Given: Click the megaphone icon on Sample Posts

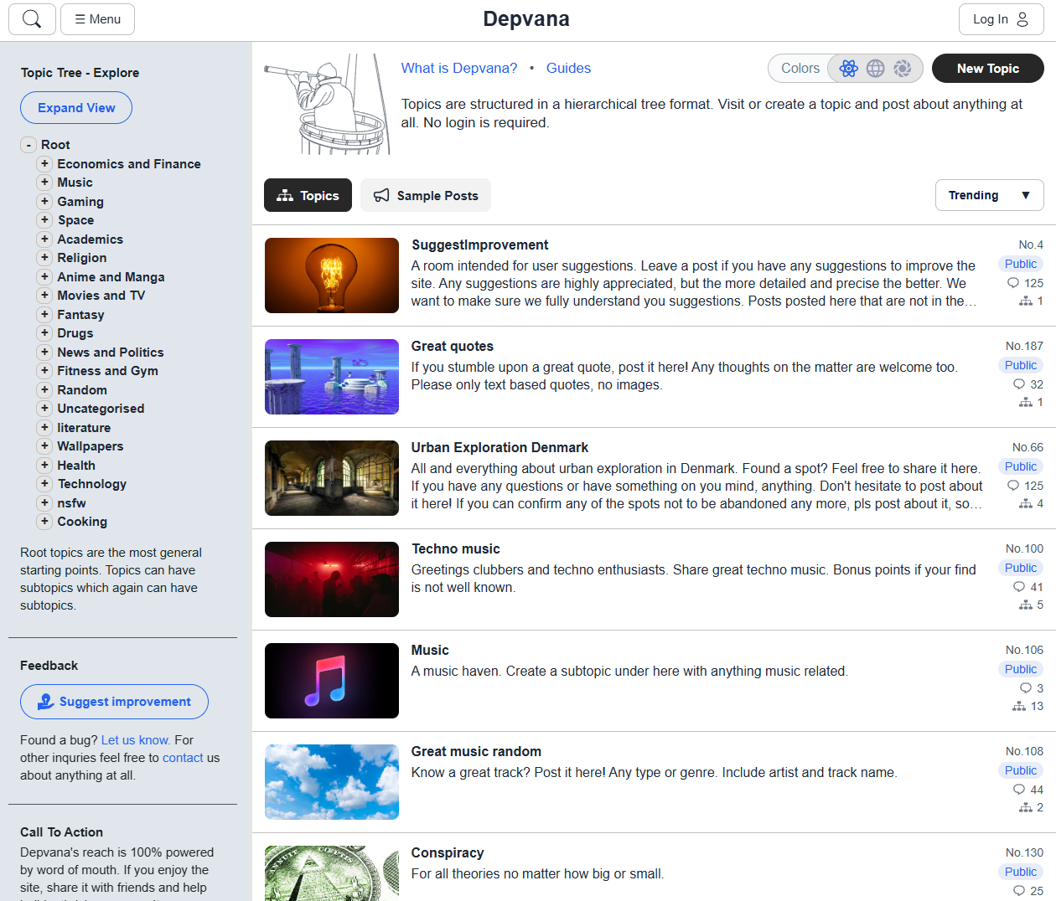Looking at the screenshot, I should (x=381, y=195).
